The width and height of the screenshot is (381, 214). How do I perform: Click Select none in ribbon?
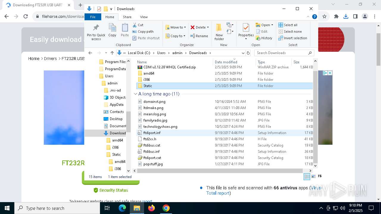click(290, 32)
